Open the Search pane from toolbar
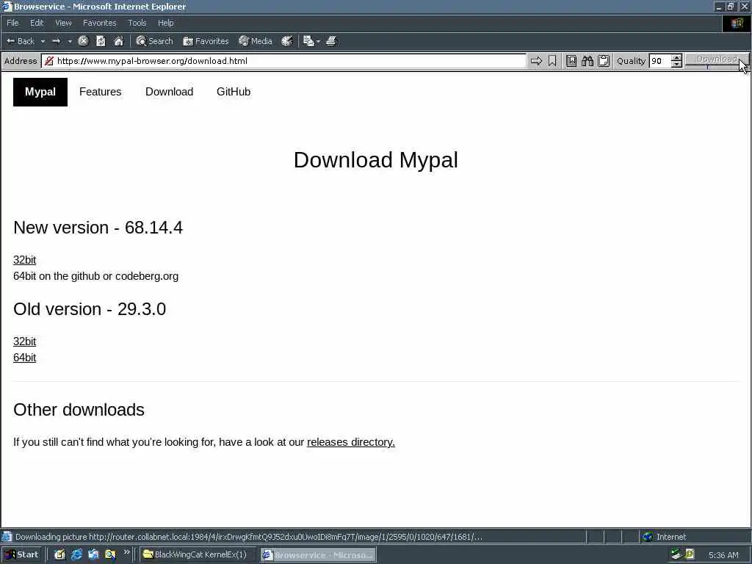The width and height of the screenshot is (752, 564). tap(154, 41)
